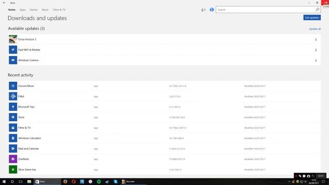Viewport: 329px width, 185px height.
Task: Download the Paid WiFi & Mobile update via its arrow
Action: point(316,50)
